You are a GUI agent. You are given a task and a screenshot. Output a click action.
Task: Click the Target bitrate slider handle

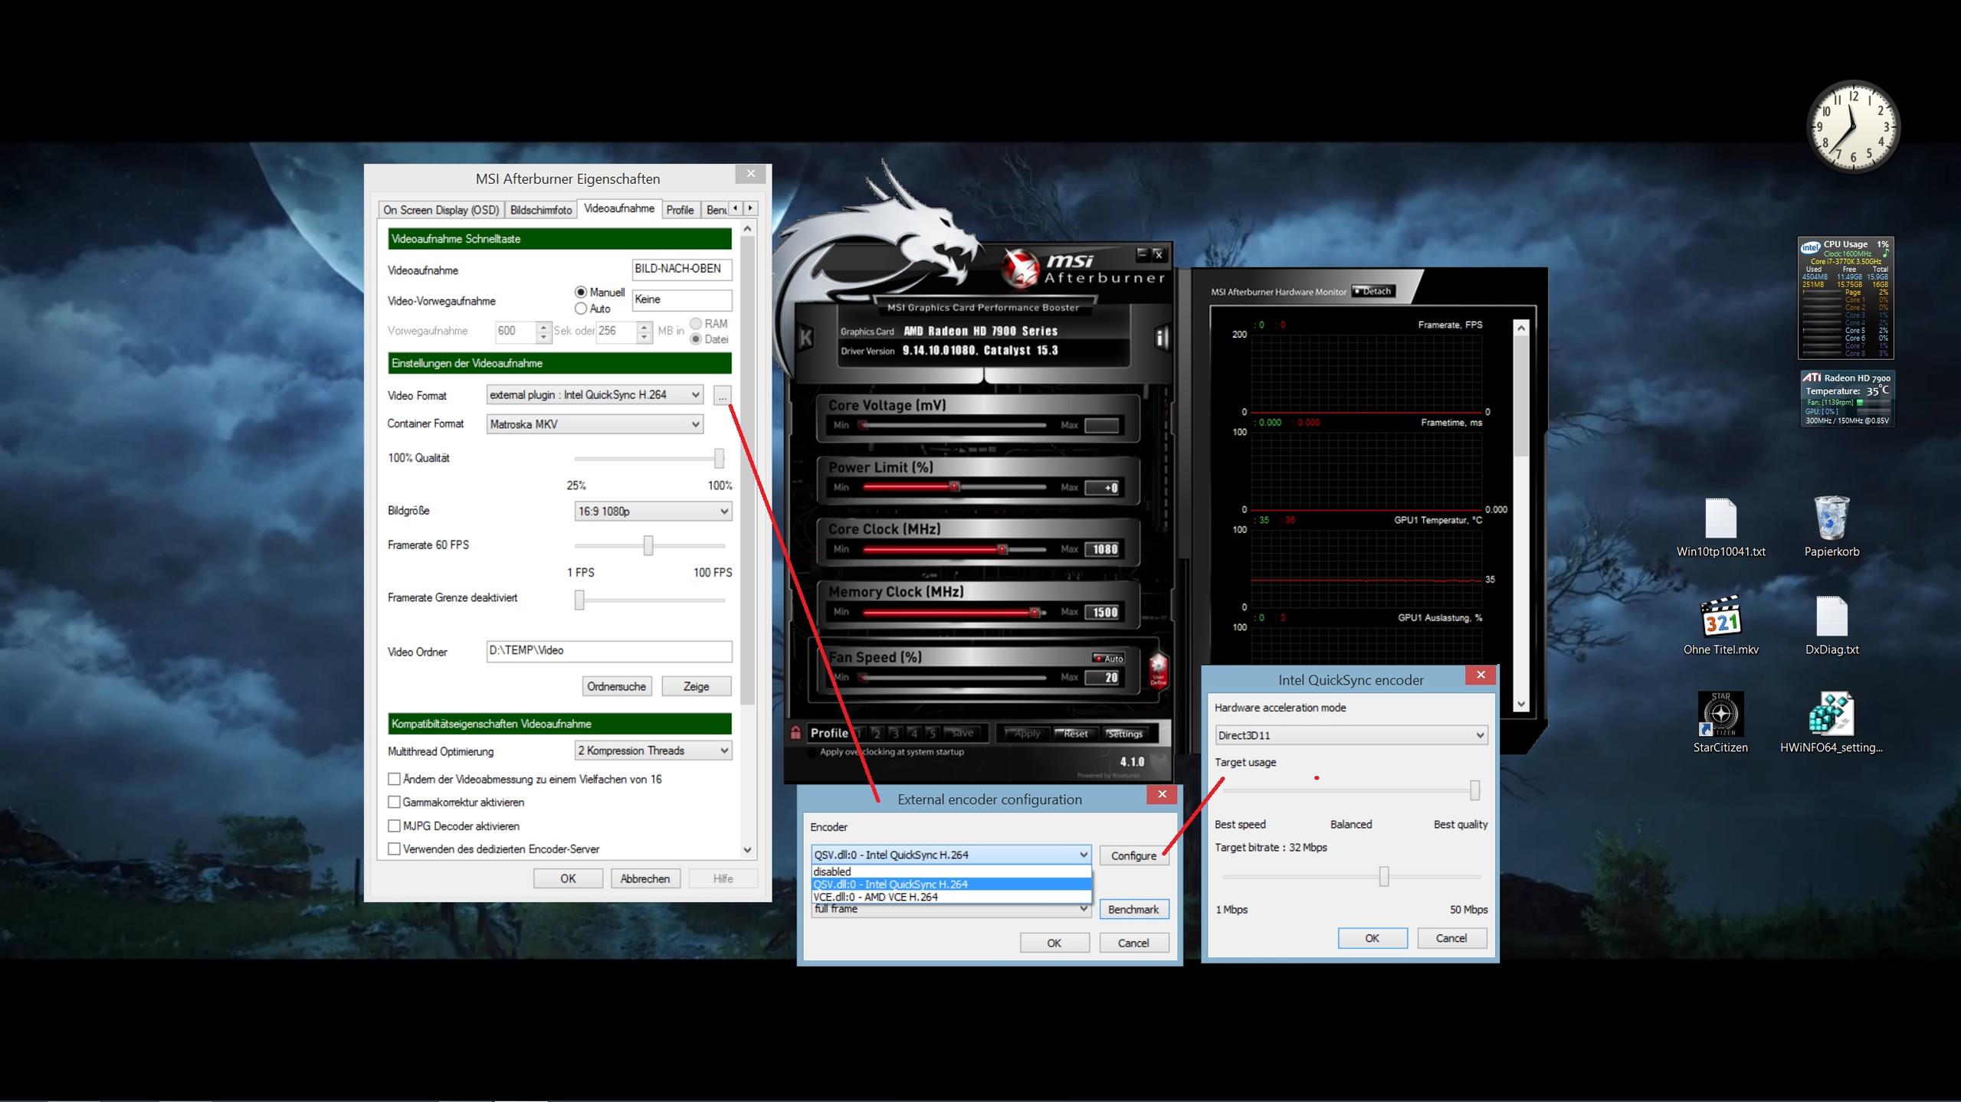[1384, 876]
